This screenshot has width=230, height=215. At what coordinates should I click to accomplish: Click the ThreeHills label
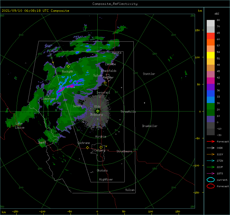(128, 112)
